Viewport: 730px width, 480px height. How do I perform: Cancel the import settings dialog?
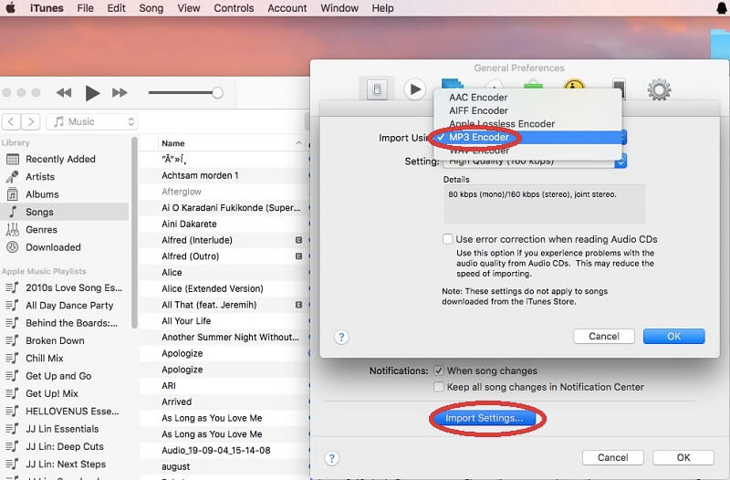click(604, 336)
